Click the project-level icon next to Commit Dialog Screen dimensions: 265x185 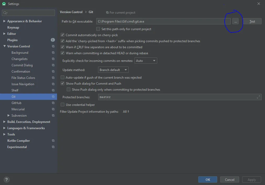pos(53,65)
